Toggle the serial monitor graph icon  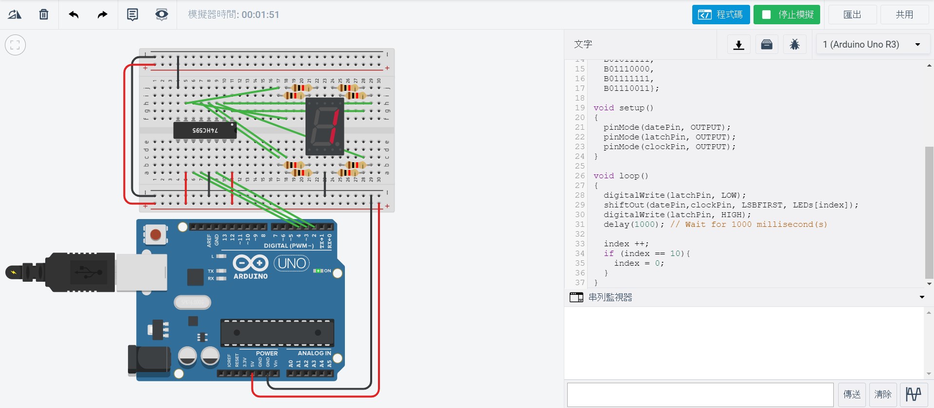pos(914,394)
